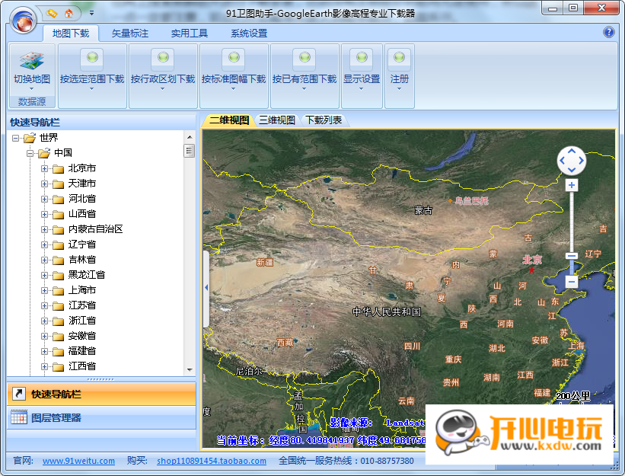Image resolution: width=625 pixels, height=476 pixels.
Task: Click the Help question mark icon
Action: [x=609, y=33]
